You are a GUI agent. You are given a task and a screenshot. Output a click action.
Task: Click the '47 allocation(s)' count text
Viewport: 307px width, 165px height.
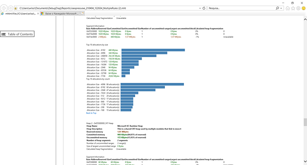click(x=113, y=90)
